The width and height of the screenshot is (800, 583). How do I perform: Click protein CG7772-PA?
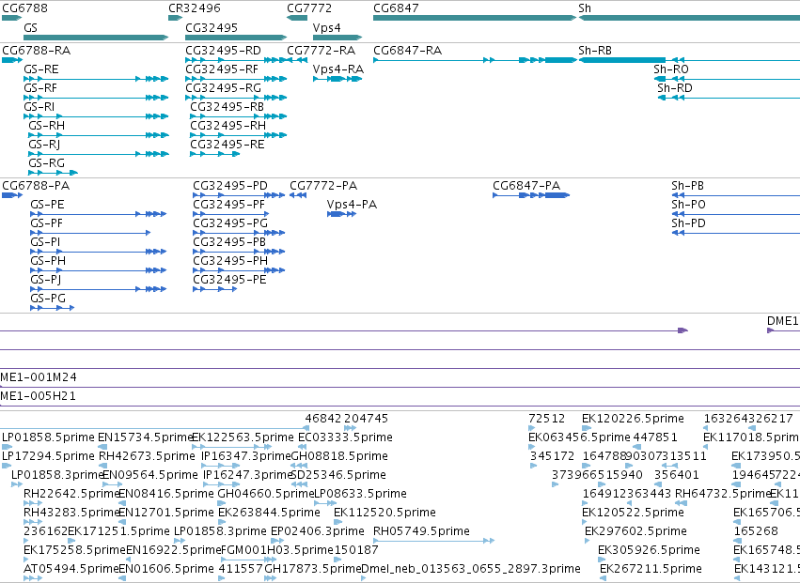(323, 186)
